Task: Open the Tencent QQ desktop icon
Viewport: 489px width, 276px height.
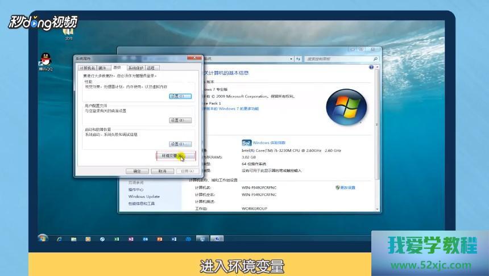Action: pos(47,60)
